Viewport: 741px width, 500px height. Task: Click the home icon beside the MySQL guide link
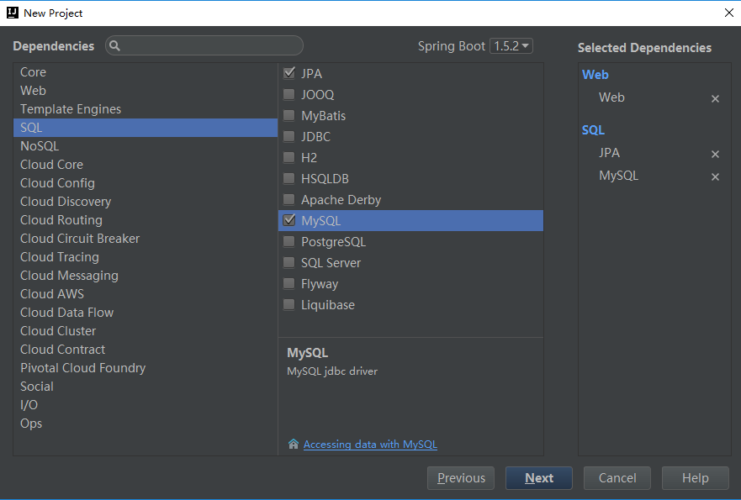coord(293,445)
